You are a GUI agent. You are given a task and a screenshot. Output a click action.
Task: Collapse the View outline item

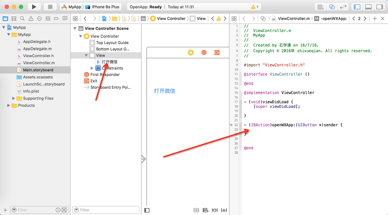pyautogui.click(x=86, y=55)
